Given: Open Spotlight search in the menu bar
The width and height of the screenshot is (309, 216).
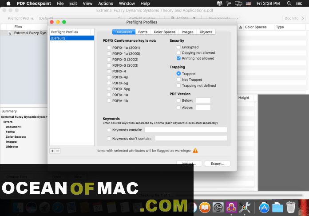Looking at the screenshot, I should click(x=289, y=4).
